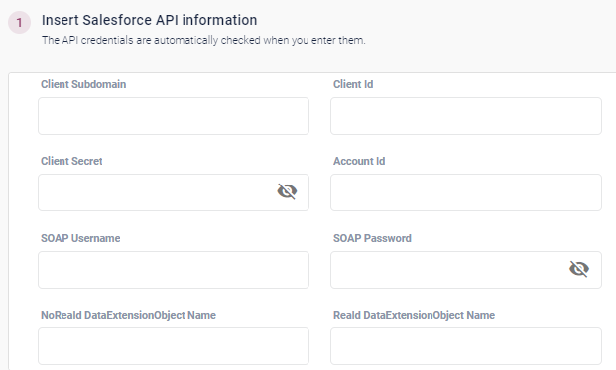Click the Client Subdomain label

pyautogui.click(x=83, y=84)
